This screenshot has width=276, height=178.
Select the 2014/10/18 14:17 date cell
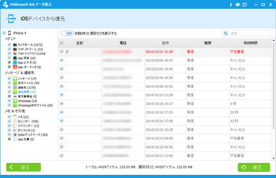pyautogui.click(x=159, y=103)
